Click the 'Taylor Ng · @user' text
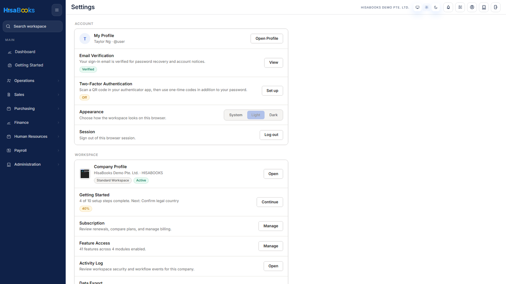Screen dimensions: 506x284 coord(109,42)
